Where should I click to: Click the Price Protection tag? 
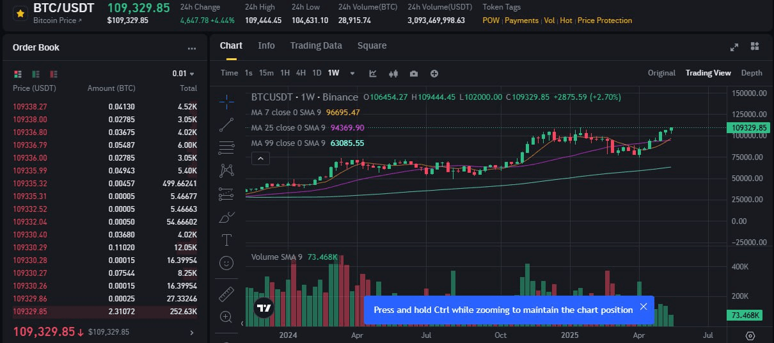(x=604, y=20)
